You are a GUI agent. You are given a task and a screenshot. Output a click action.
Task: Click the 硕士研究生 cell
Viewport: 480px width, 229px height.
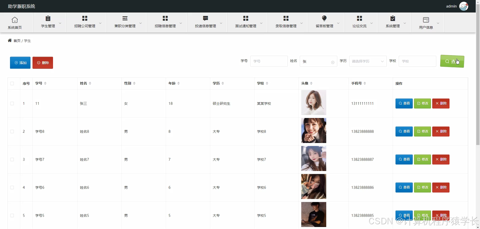pyautogui.click(x=221, y=103)
